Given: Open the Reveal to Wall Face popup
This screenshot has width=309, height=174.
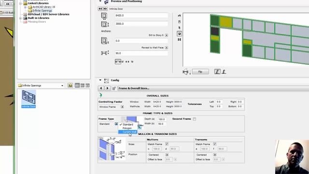Looking at the screenshot, I should click(x=167, y=47).
